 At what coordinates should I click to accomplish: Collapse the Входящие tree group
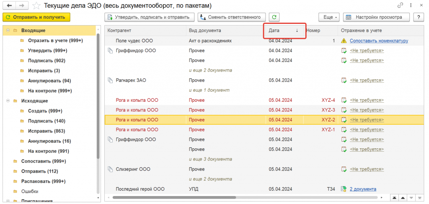click(x=8, y=31)
